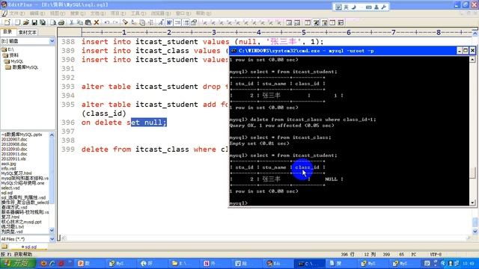The width and height of the screenshot is (479, 269).
Task: Click the Undo arrow icon
Action: click(x=106, y=22)
